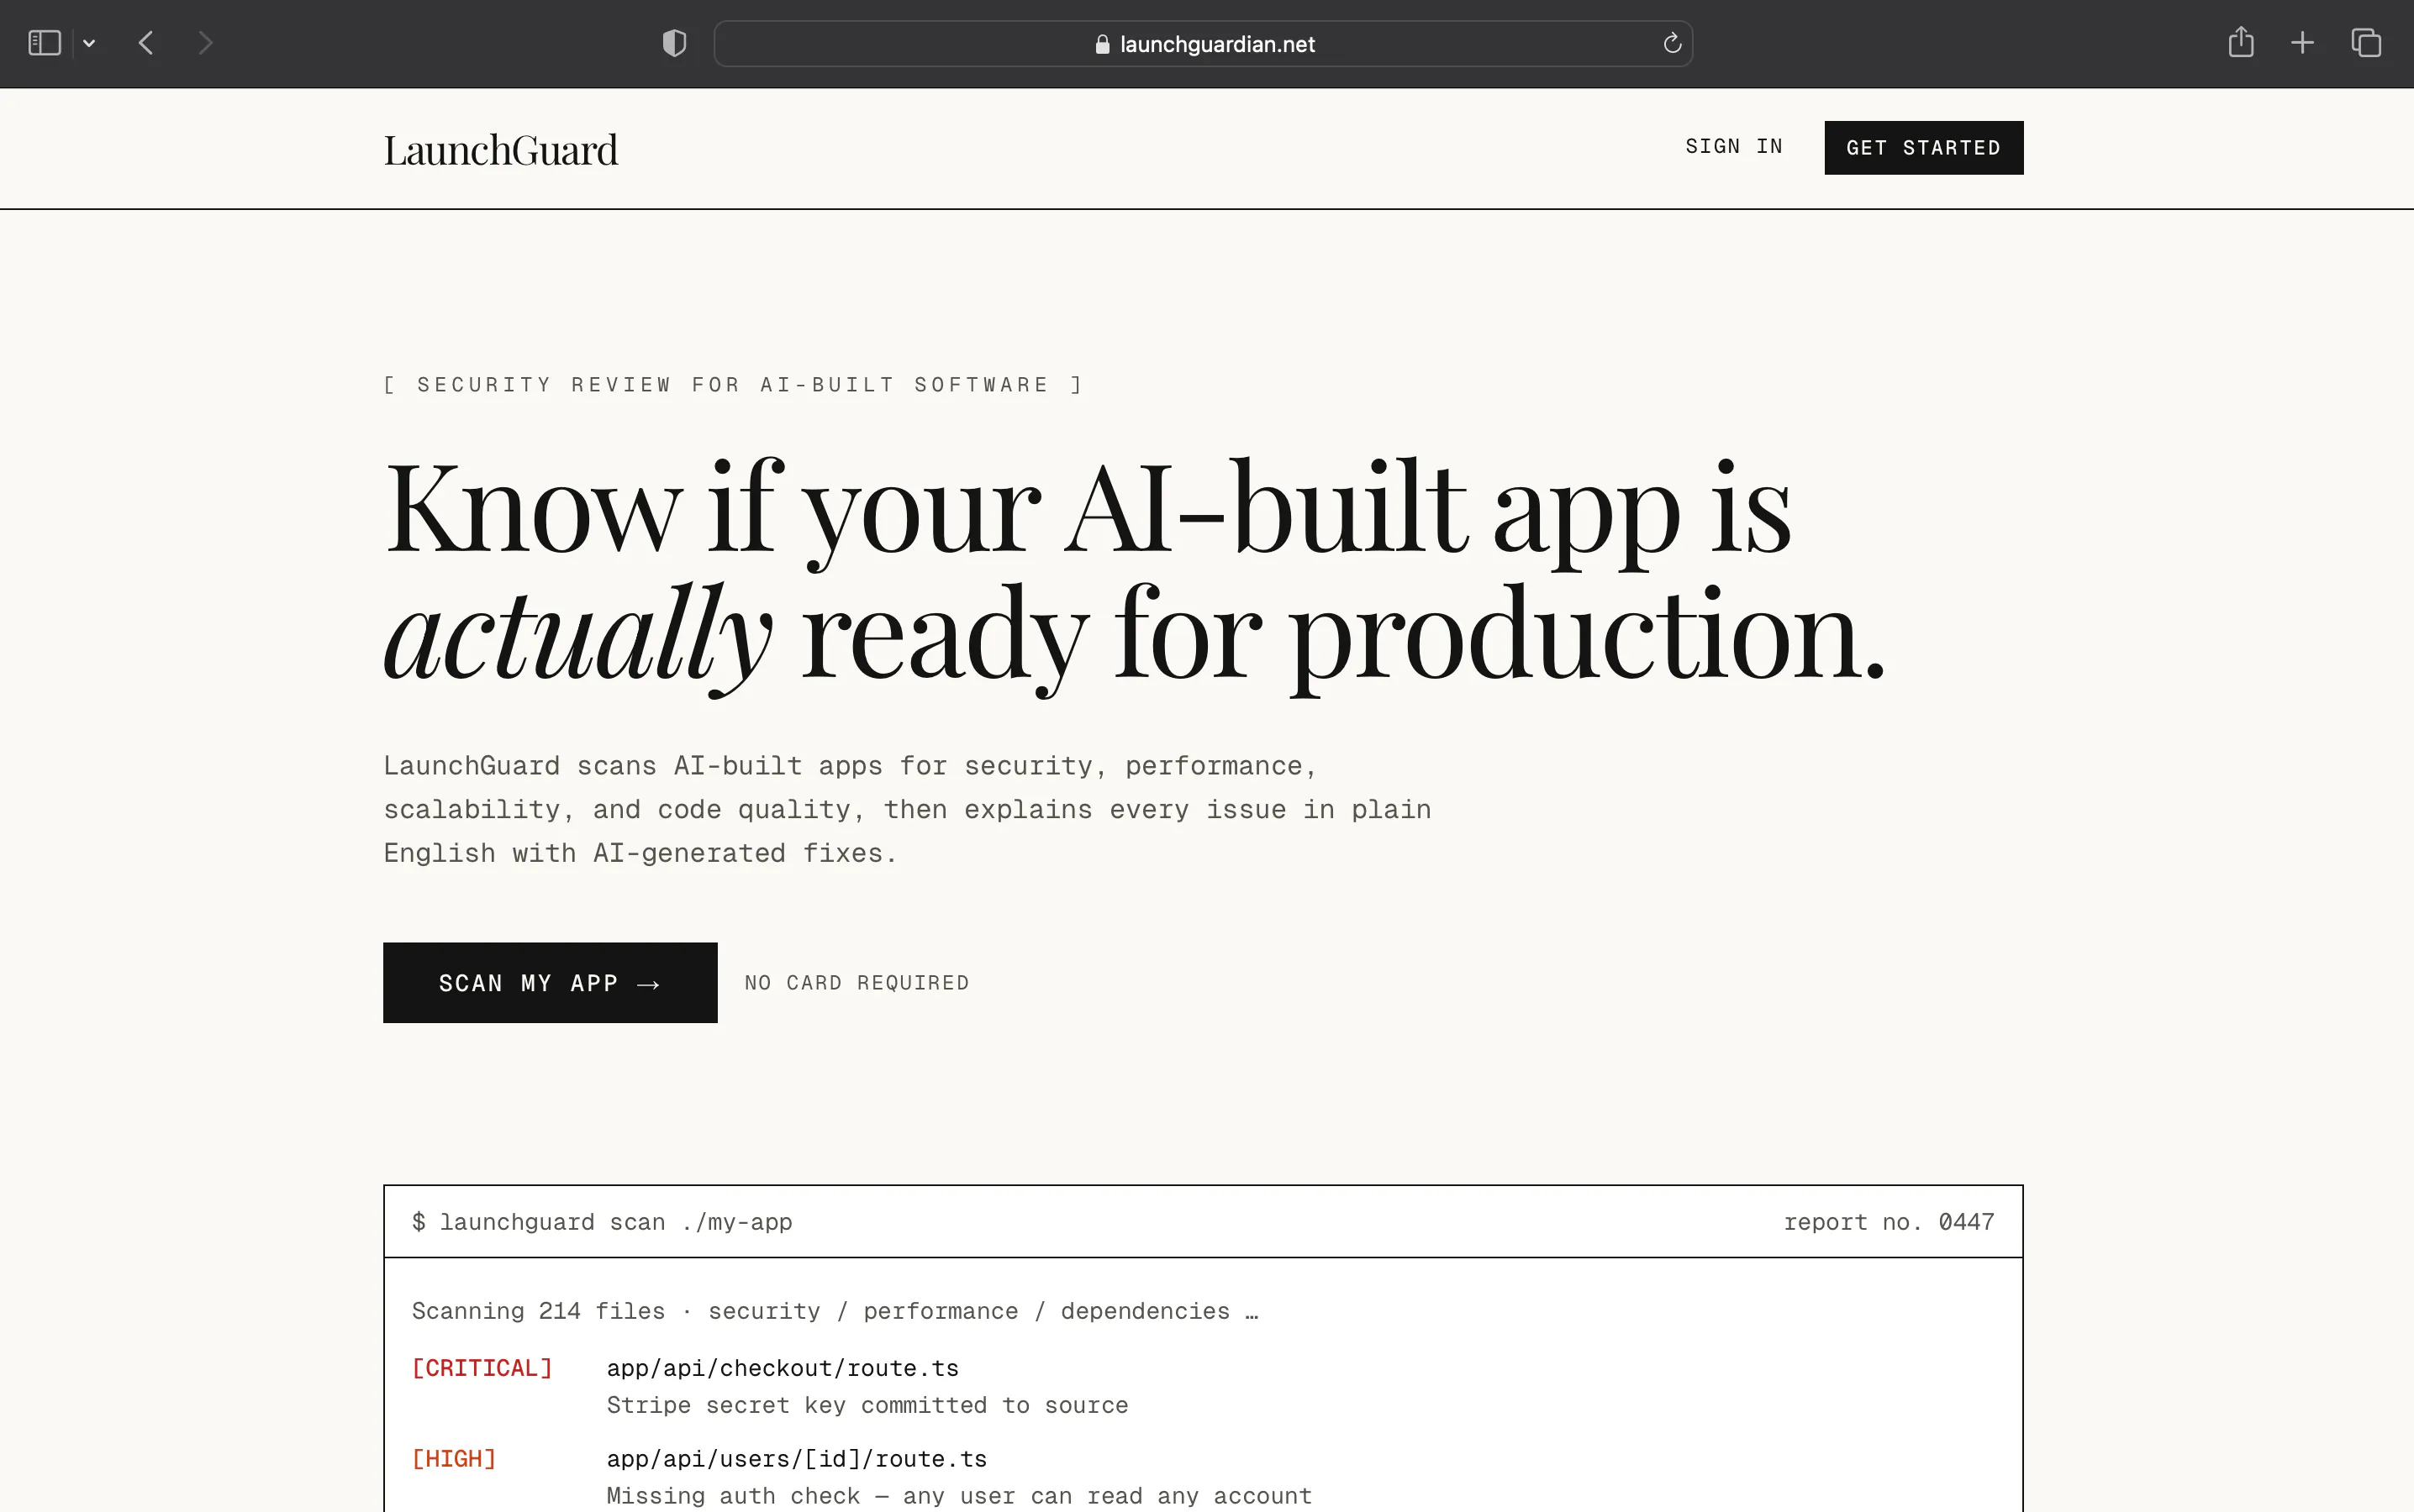Open the privacy shield report icon
The height and width of the screenshot is (1512, 2414).
pos(674,43)
